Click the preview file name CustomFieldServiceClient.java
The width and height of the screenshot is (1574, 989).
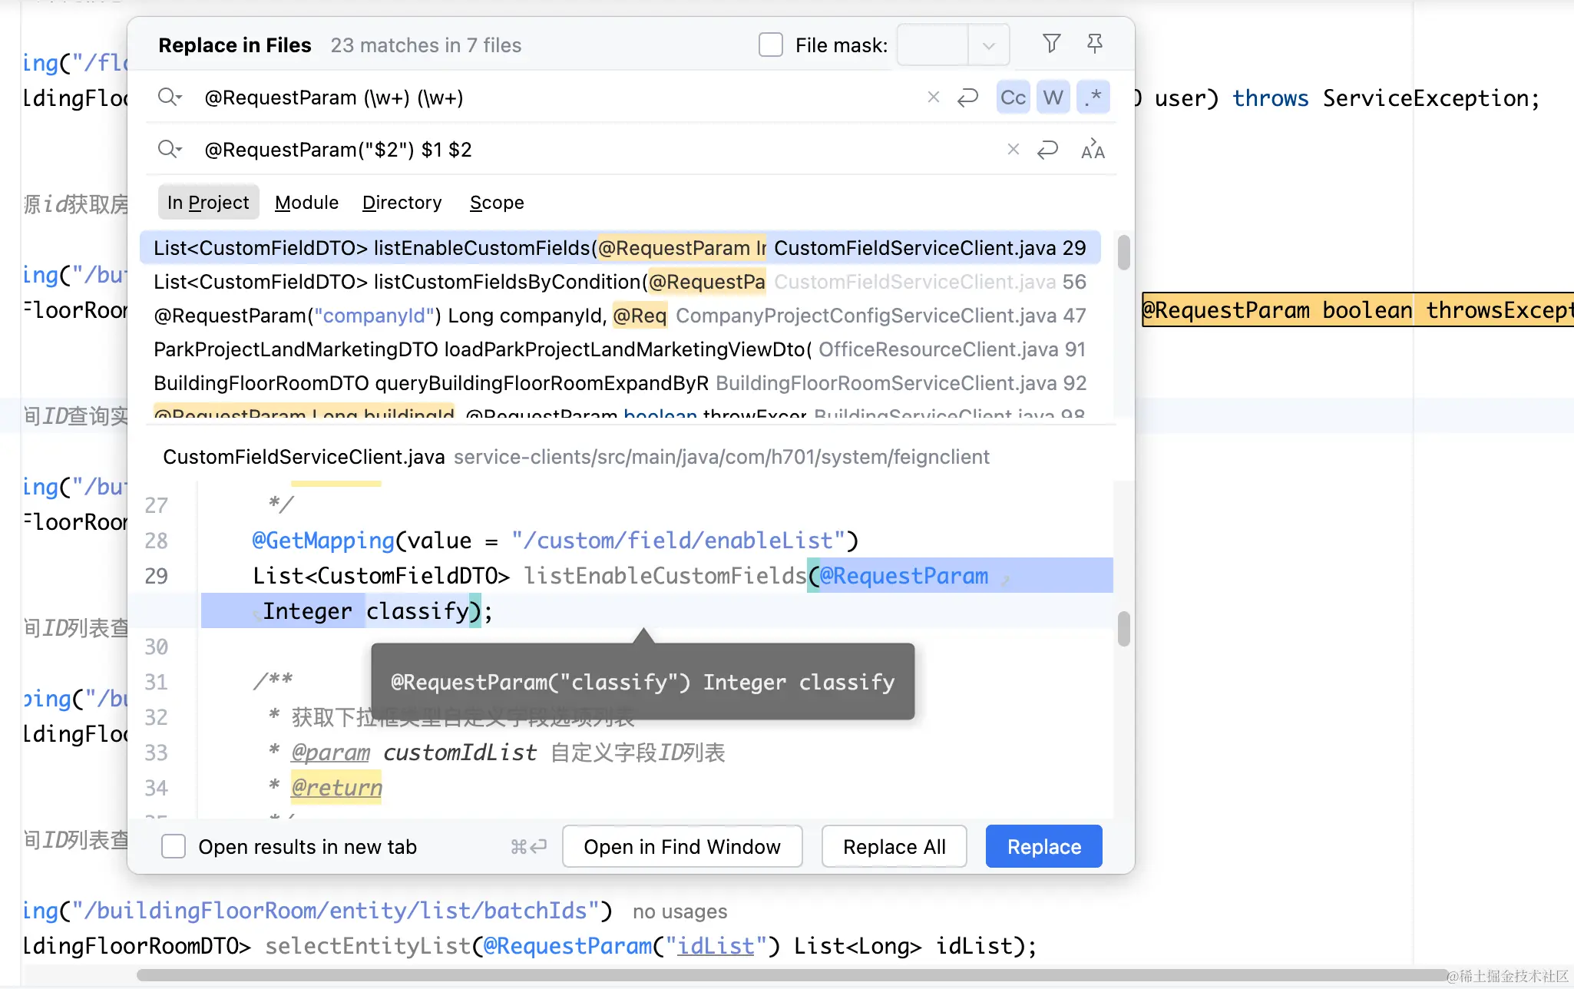(303, 457)
